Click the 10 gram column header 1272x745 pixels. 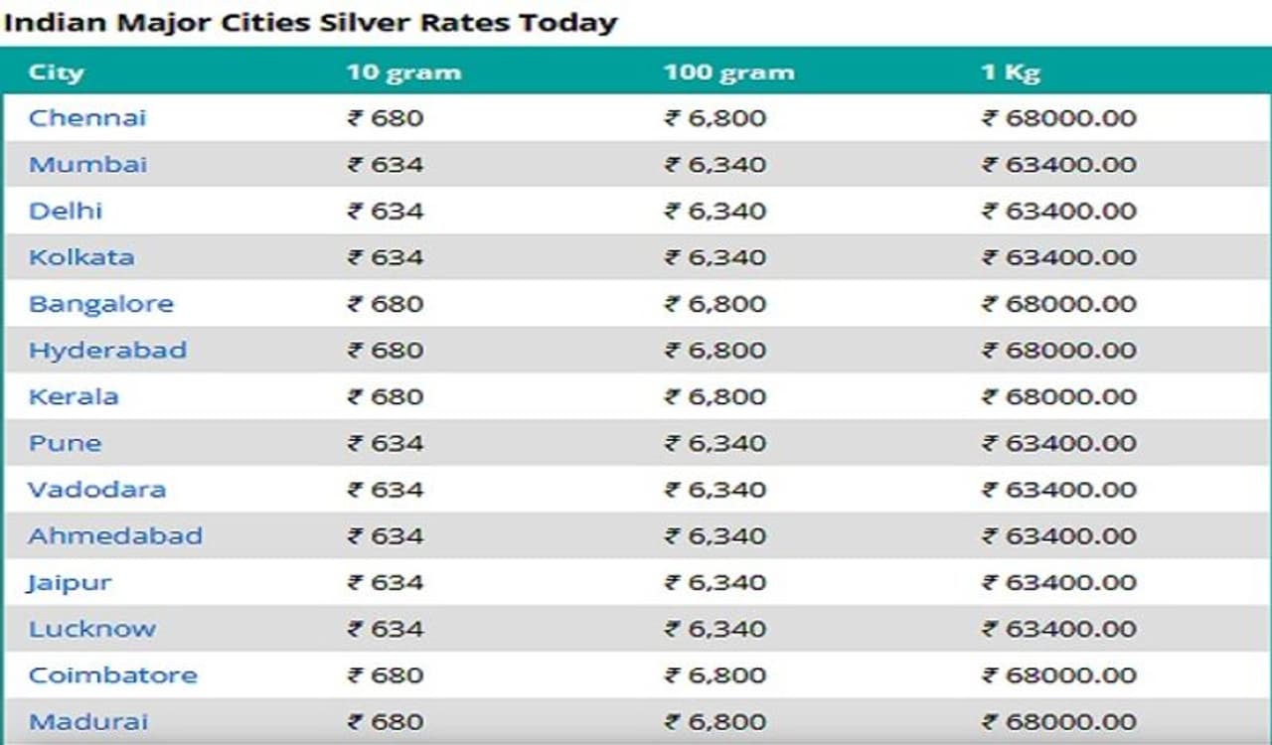(x=403, y=73)
